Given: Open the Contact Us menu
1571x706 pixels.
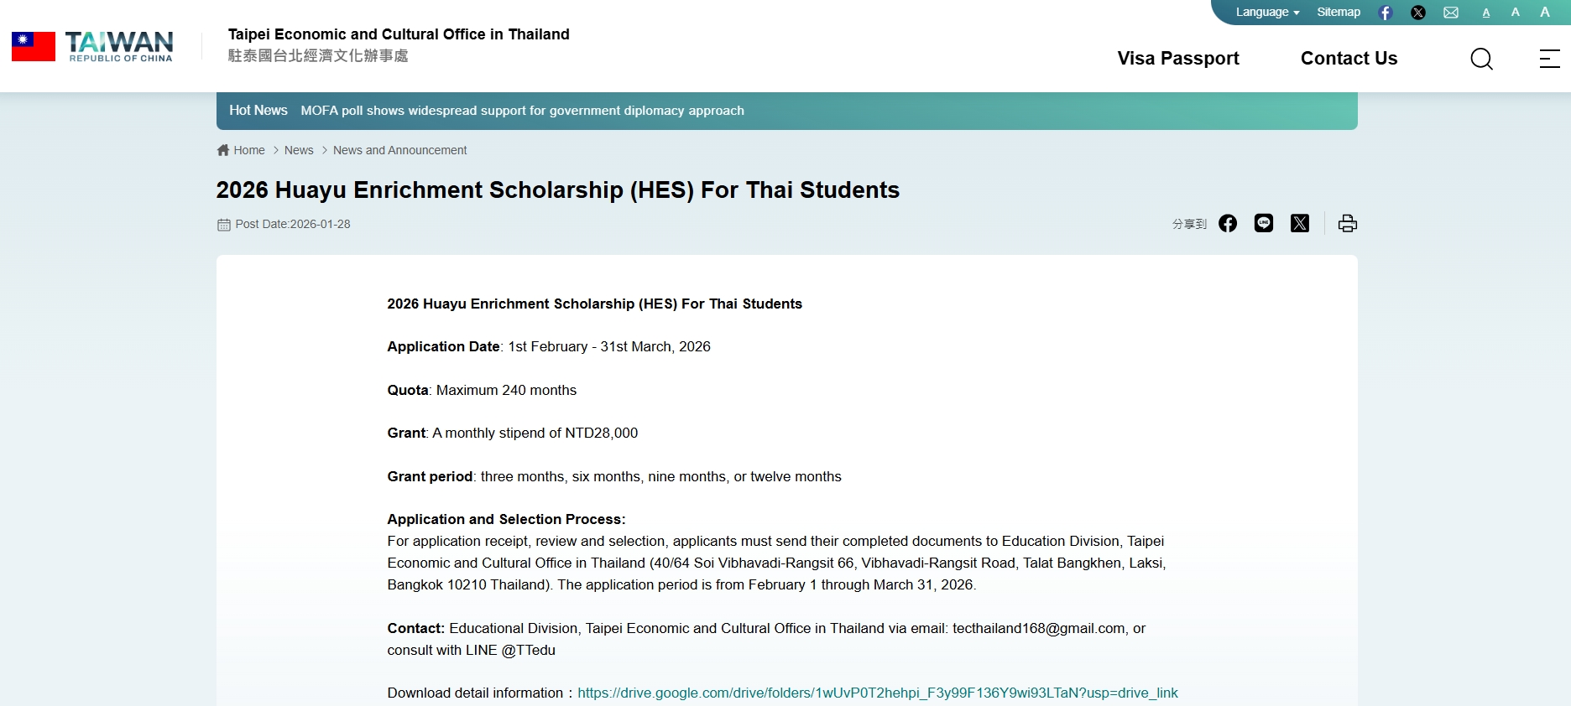Looking at the screenshot, I should point(1349,59).
